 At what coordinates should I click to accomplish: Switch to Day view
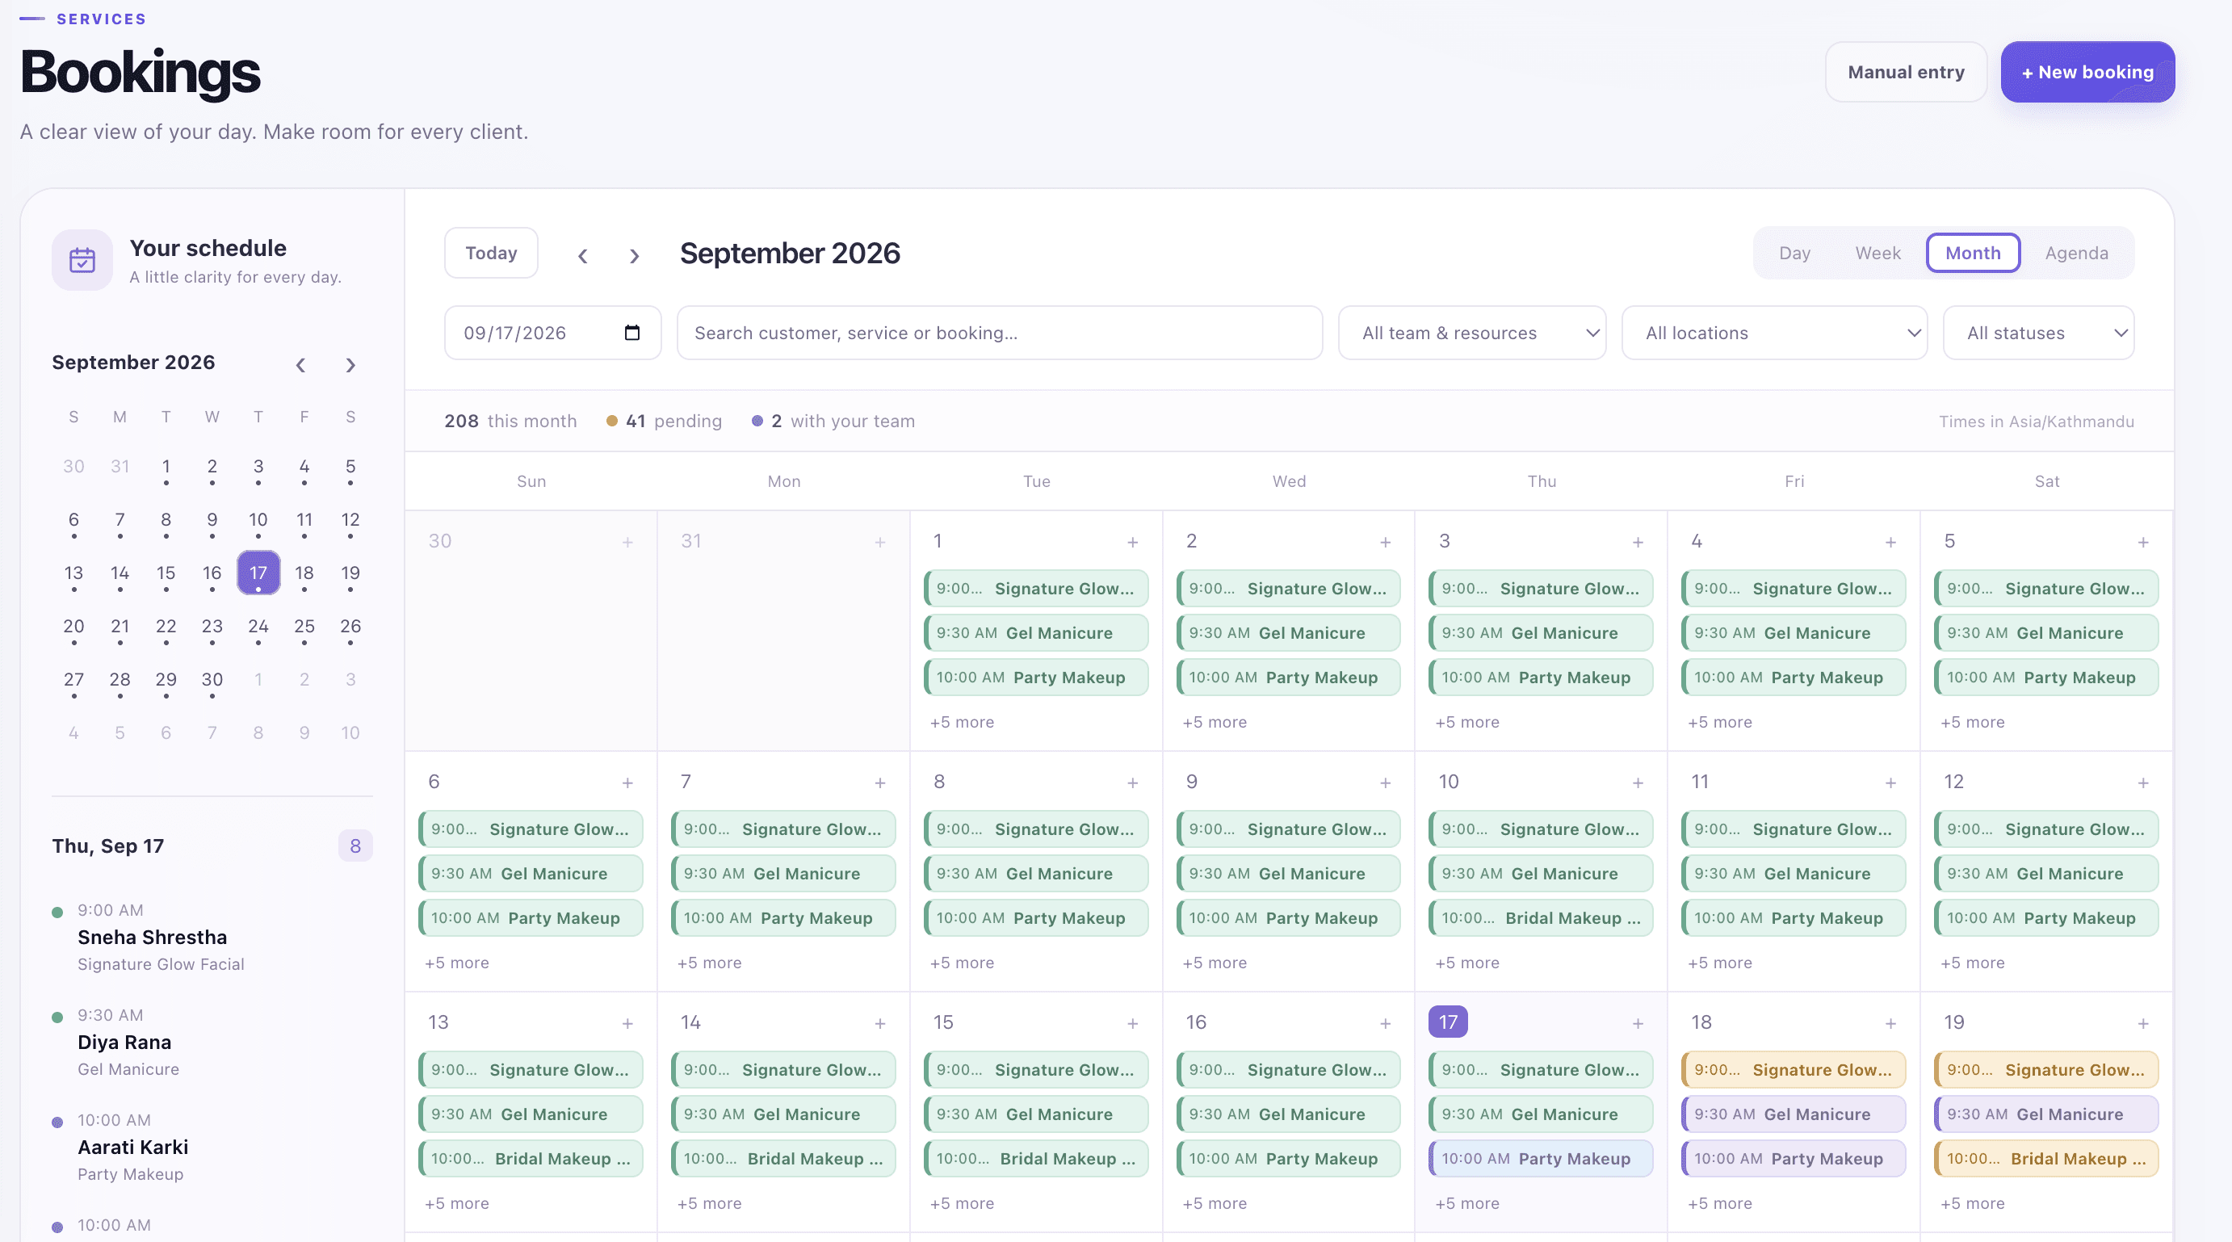pyautogui.click(x=1794, y=253)
